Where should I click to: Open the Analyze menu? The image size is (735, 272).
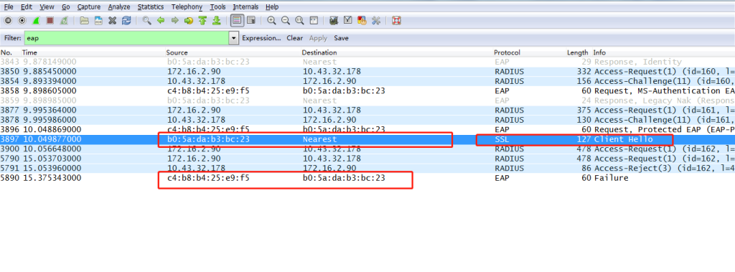[x=120, y=7]
